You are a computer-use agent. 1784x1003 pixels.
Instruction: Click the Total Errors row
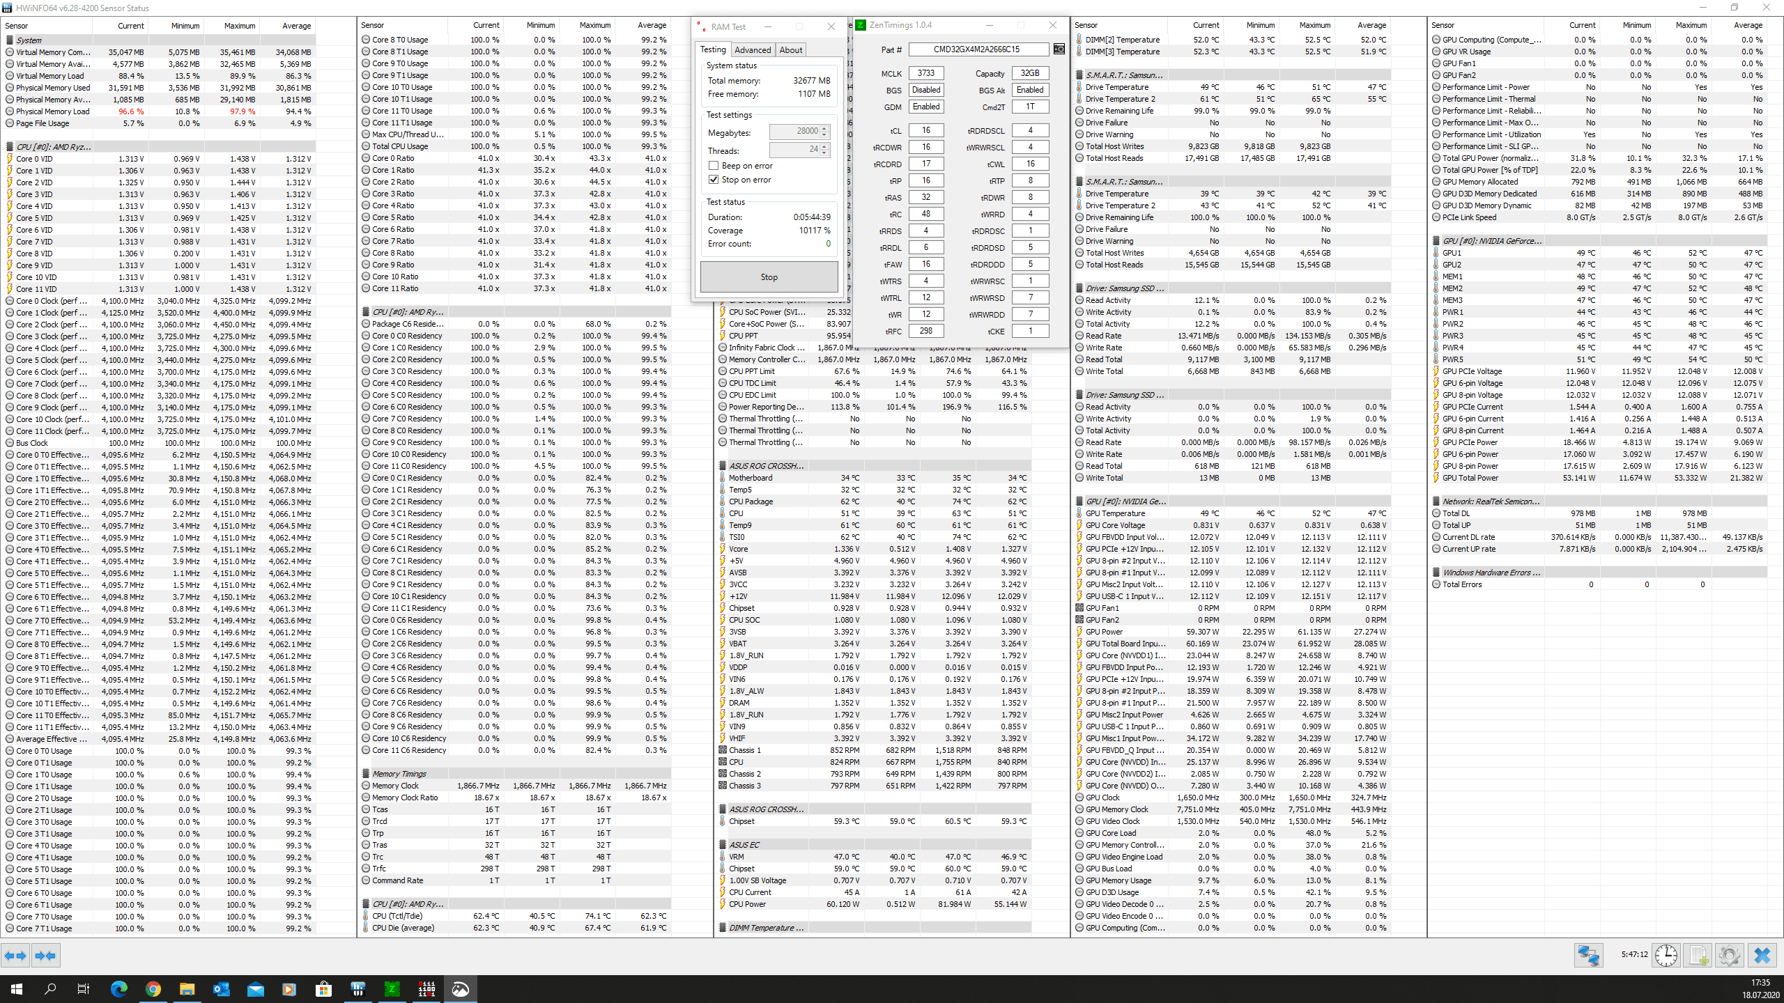click(1599, 584)
